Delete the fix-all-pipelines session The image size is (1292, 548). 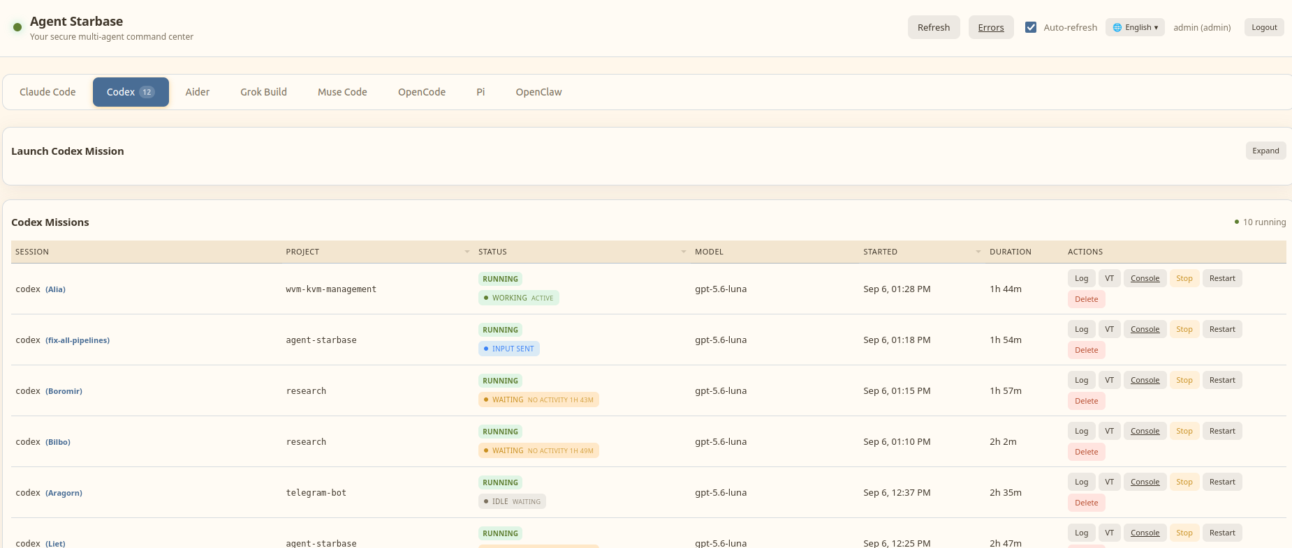(x=1086, y=350)
